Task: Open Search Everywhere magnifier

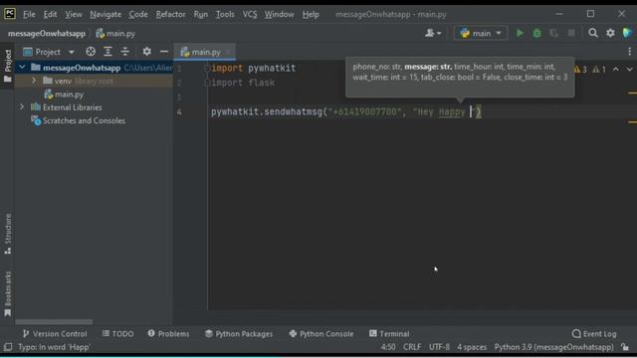Action: tap(593, 33)
